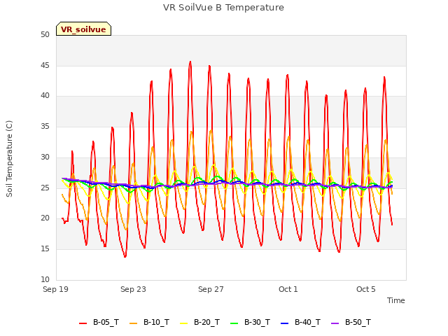Toggle the B-10_T legend entry

pos(149,322)
